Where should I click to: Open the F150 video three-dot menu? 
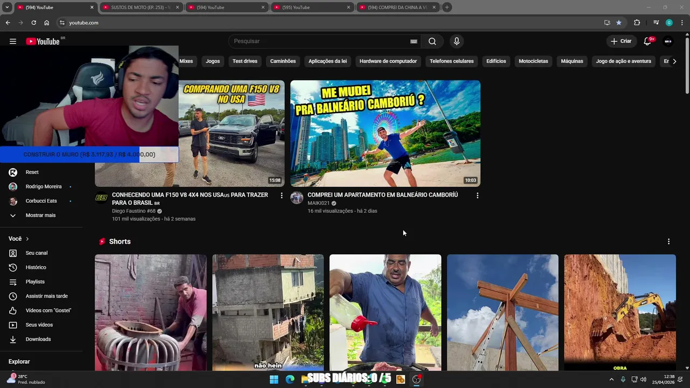(281, 196)
